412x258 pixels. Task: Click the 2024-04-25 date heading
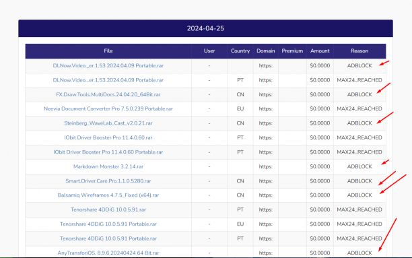(x=205, y=28)
